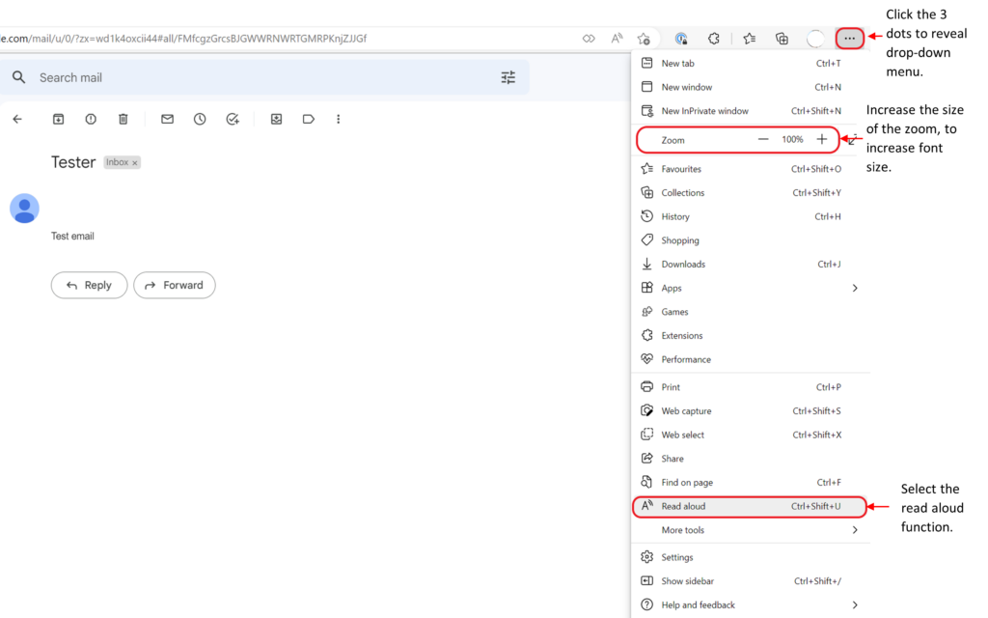This screenshot has width=988, height=618.
Task: Click the Edge three-dots settings menu button
Action: click(849, 39)
